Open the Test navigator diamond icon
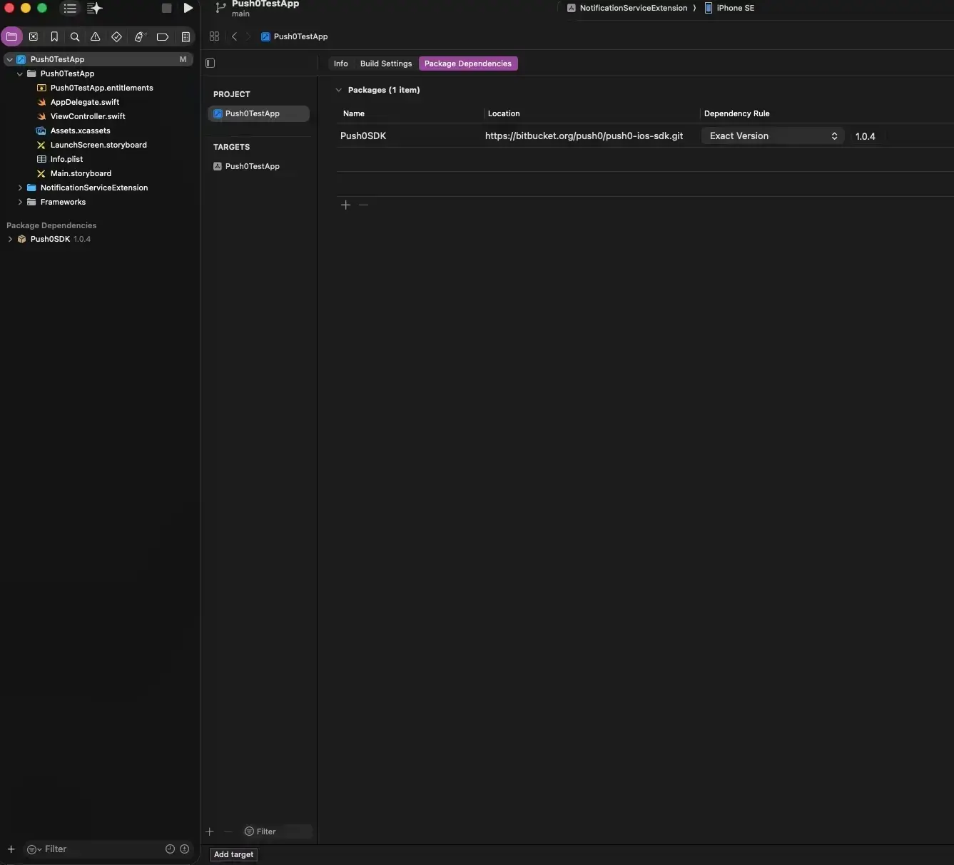Viewport: 954px width, 865px height. pyautogui.click(x=116, y=36)
